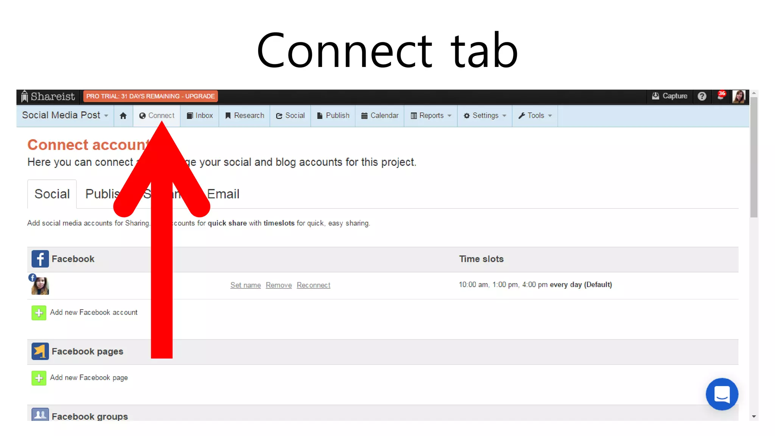Screen dimensions: 775x436
Task: Open the Research tab
Action: coord(244,116)
